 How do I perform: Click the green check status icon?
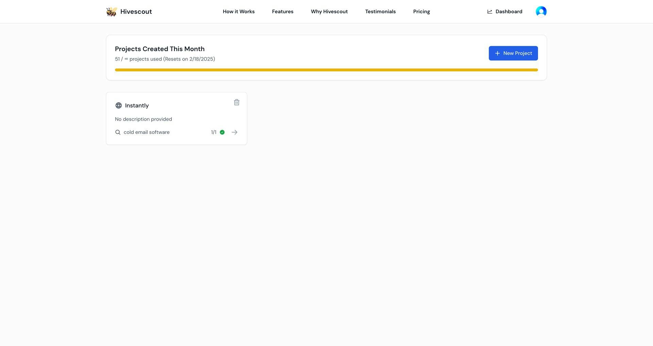tap(222, 132)
